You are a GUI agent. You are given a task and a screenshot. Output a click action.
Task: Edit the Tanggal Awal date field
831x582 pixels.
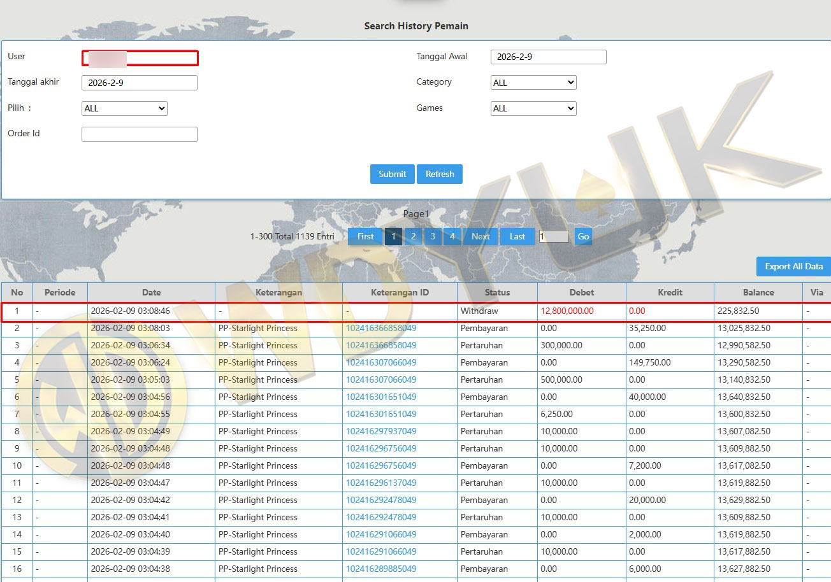coord(548,57)
